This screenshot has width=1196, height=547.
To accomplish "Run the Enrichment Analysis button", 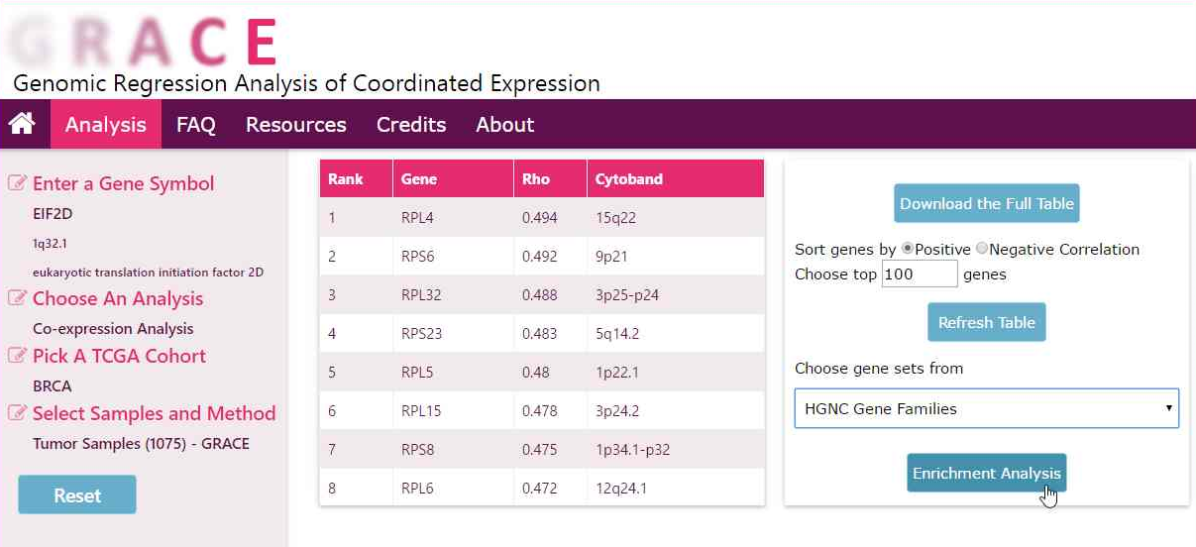I will pyautogui.click(x=986, y=473).
